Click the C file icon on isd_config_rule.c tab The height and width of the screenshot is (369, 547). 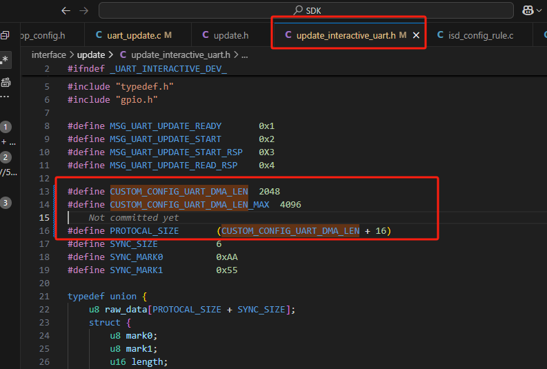pyautogui.click(x=440, y=35)
